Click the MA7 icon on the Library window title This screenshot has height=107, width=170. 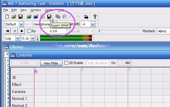point(6,46)
